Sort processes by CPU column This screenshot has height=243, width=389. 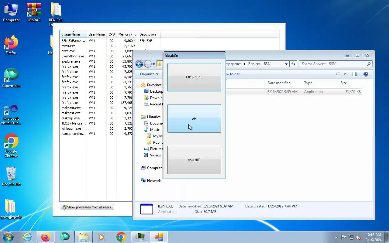pos(112,34)
